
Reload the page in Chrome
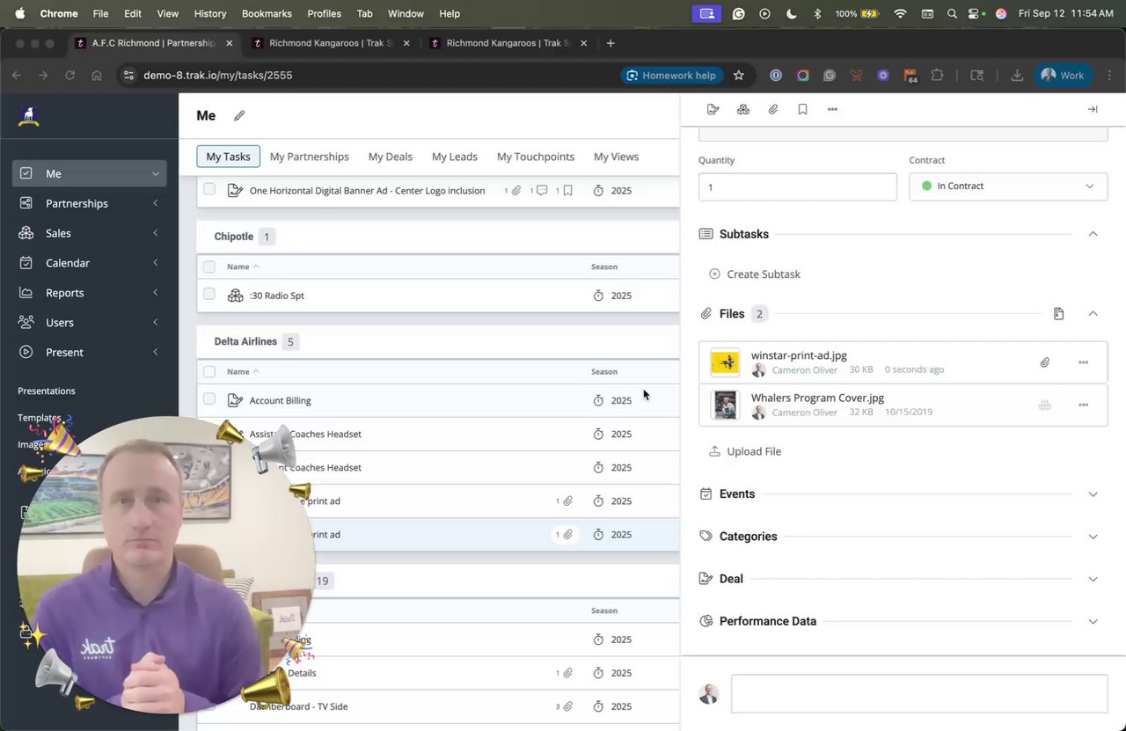[x=69, y=76]
